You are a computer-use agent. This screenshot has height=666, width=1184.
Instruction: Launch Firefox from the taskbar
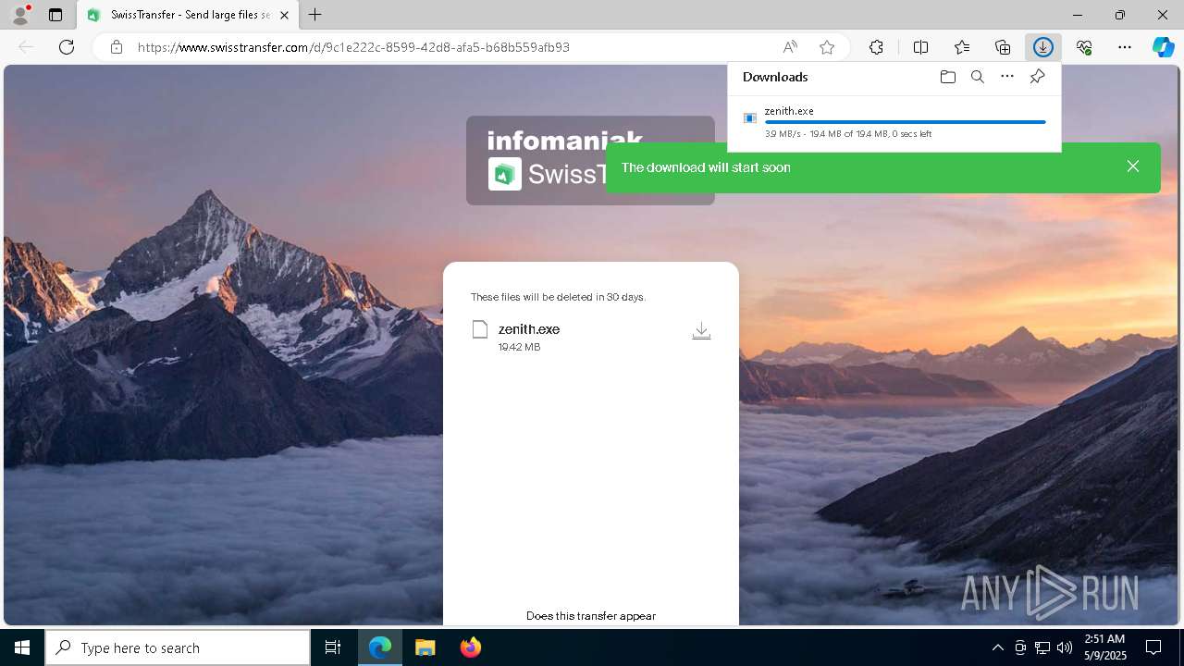click(x=471, y=647)
